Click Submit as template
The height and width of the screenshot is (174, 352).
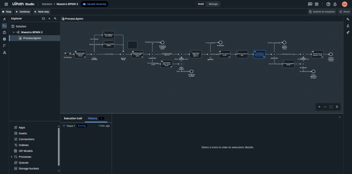[322, 12]
